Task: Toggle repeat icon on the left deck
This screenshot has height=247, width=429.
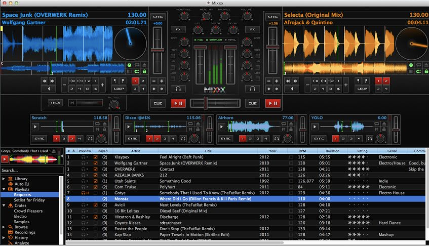Action: [136, 65]
